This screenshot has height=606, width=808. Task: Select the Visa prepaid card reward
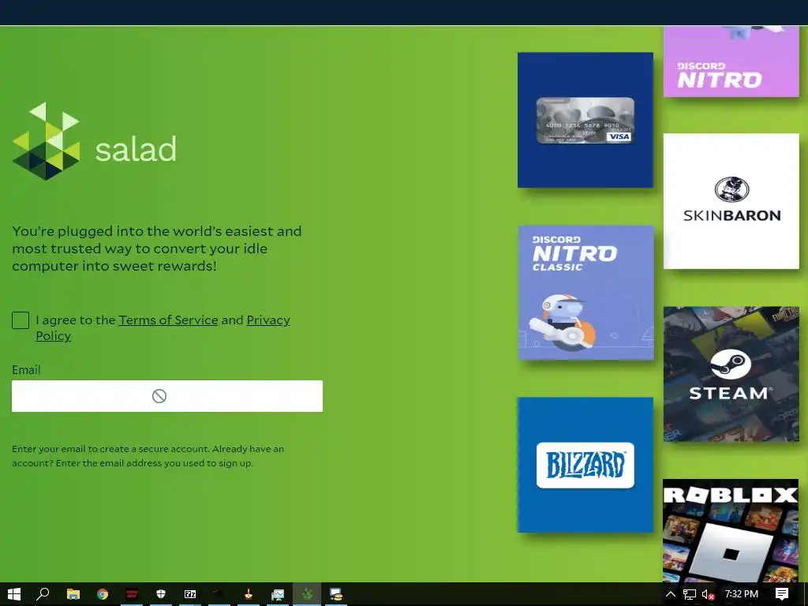click(x=585, y=120)
